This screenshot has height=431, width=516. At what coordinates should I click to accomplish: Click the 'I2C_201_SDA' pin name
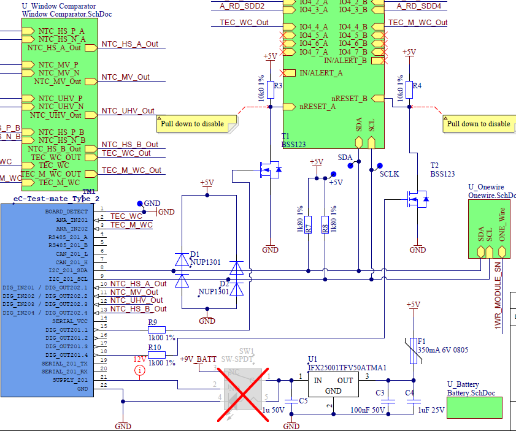pos(68,270)
